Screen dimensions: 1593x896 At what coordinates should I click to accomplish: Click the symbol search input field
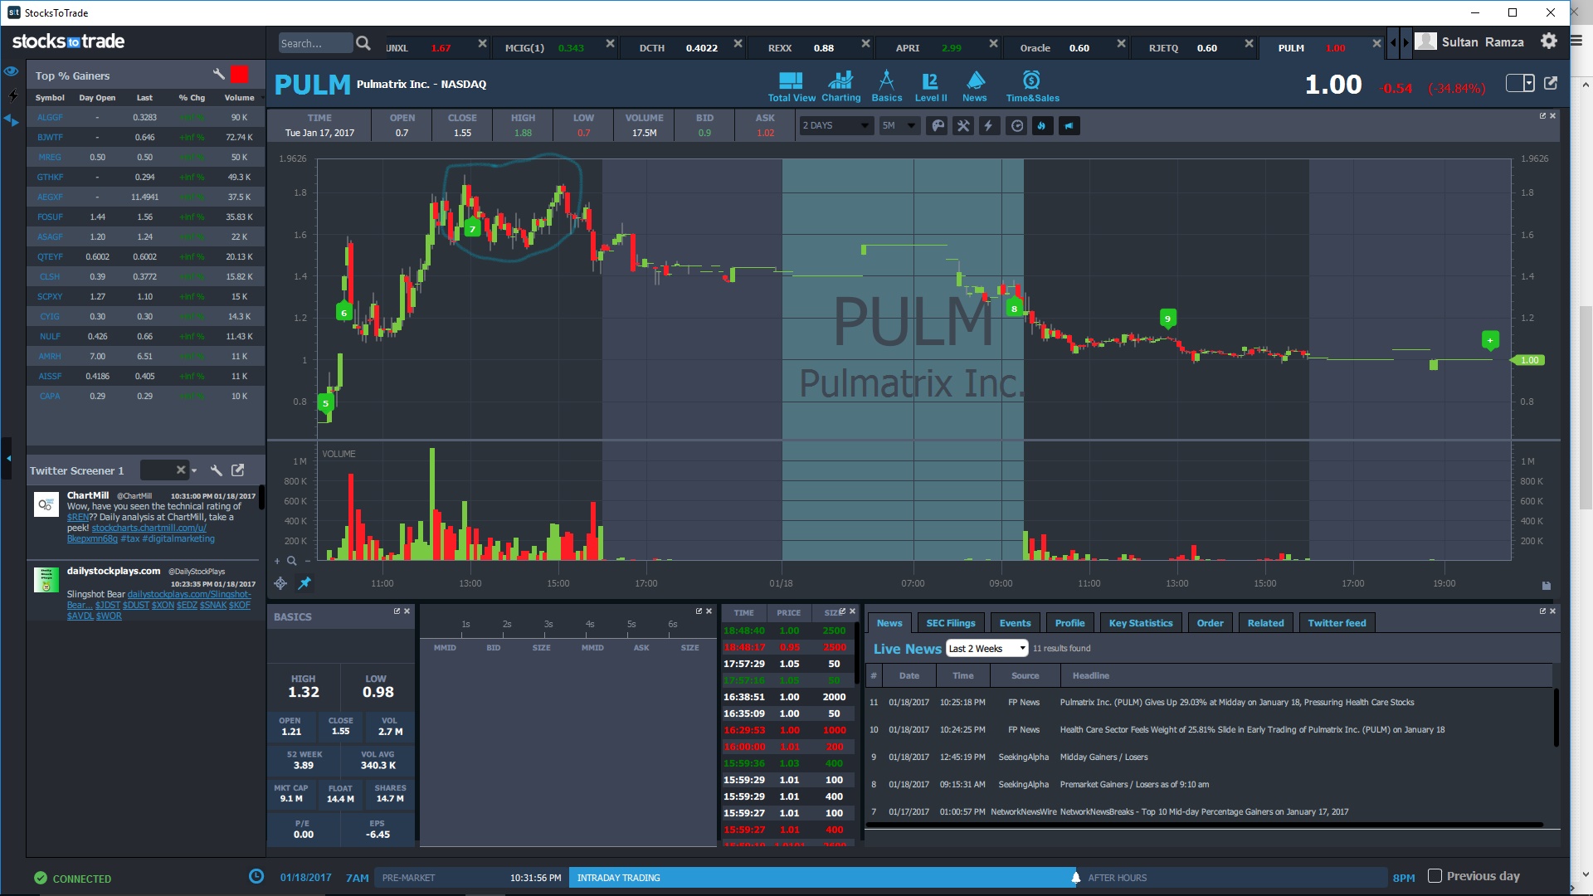pos(313,44)
